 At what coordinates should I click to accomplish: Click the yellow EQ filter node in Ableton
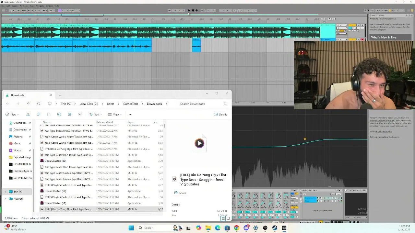(305, 139)
